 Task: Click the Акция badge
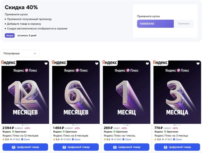10,35
